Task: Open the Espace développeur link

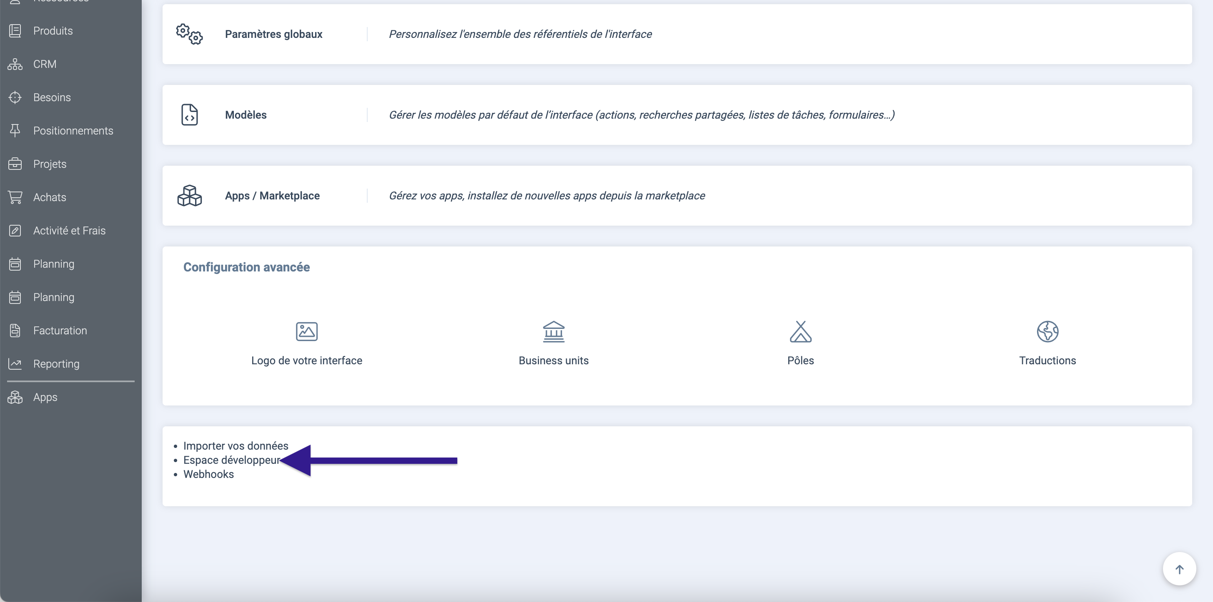Action: [x=231, y=460]
